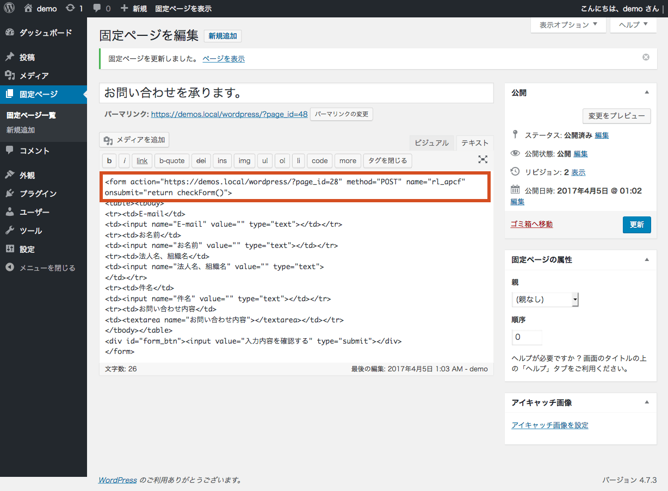Edit publish date 編集 link
668x491 pixels.
(x=517, y=202)
